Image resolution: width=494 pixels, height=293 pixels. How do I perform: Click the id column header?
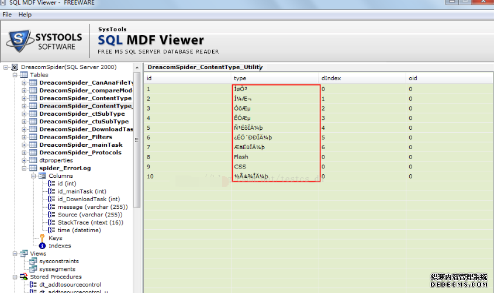point(188,78)
